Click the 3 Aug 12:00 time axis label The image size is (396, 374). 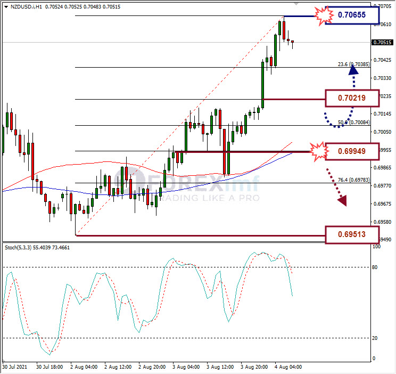point(220,367)
